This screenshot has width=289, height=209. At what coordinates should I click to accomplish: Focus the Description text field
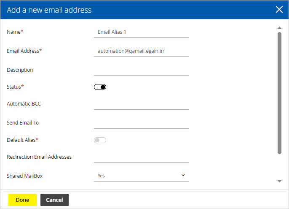click(x=141, y=70)
